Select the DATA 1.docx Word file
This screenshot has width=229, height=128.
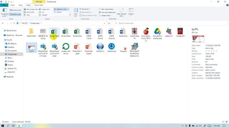(89, 34)
